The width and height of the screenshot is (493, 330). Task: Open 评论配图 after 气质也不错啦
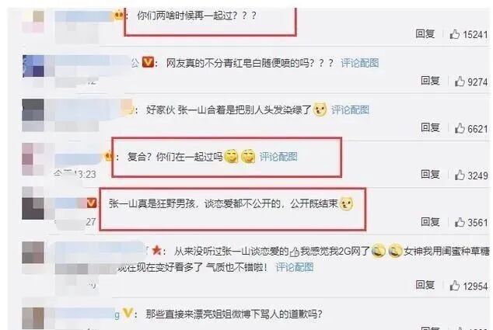pyautogui.click(x=295, y=267)
